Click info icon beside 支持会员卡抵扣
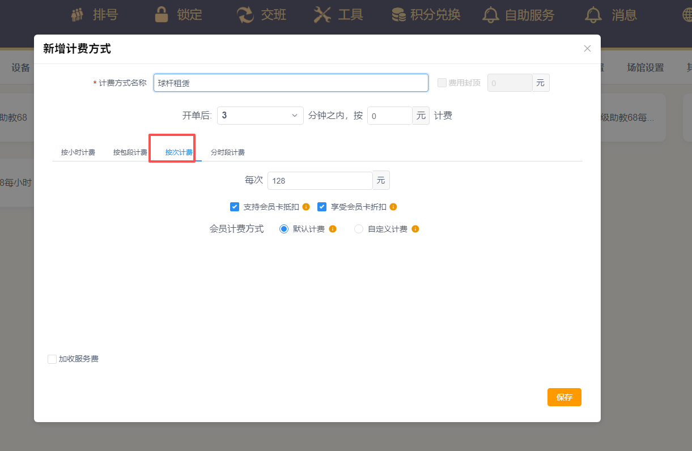 pos(306,207)
